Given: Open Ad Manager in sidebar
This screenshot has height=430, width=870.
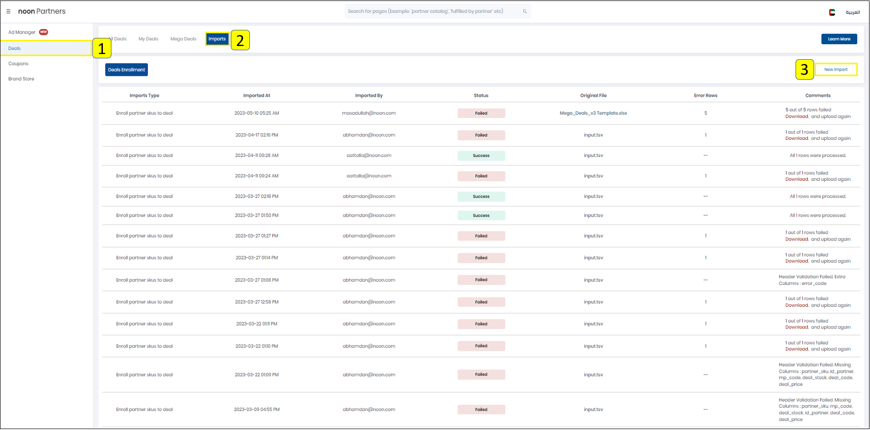Looking at the screenshot, I should click(22, 32).
